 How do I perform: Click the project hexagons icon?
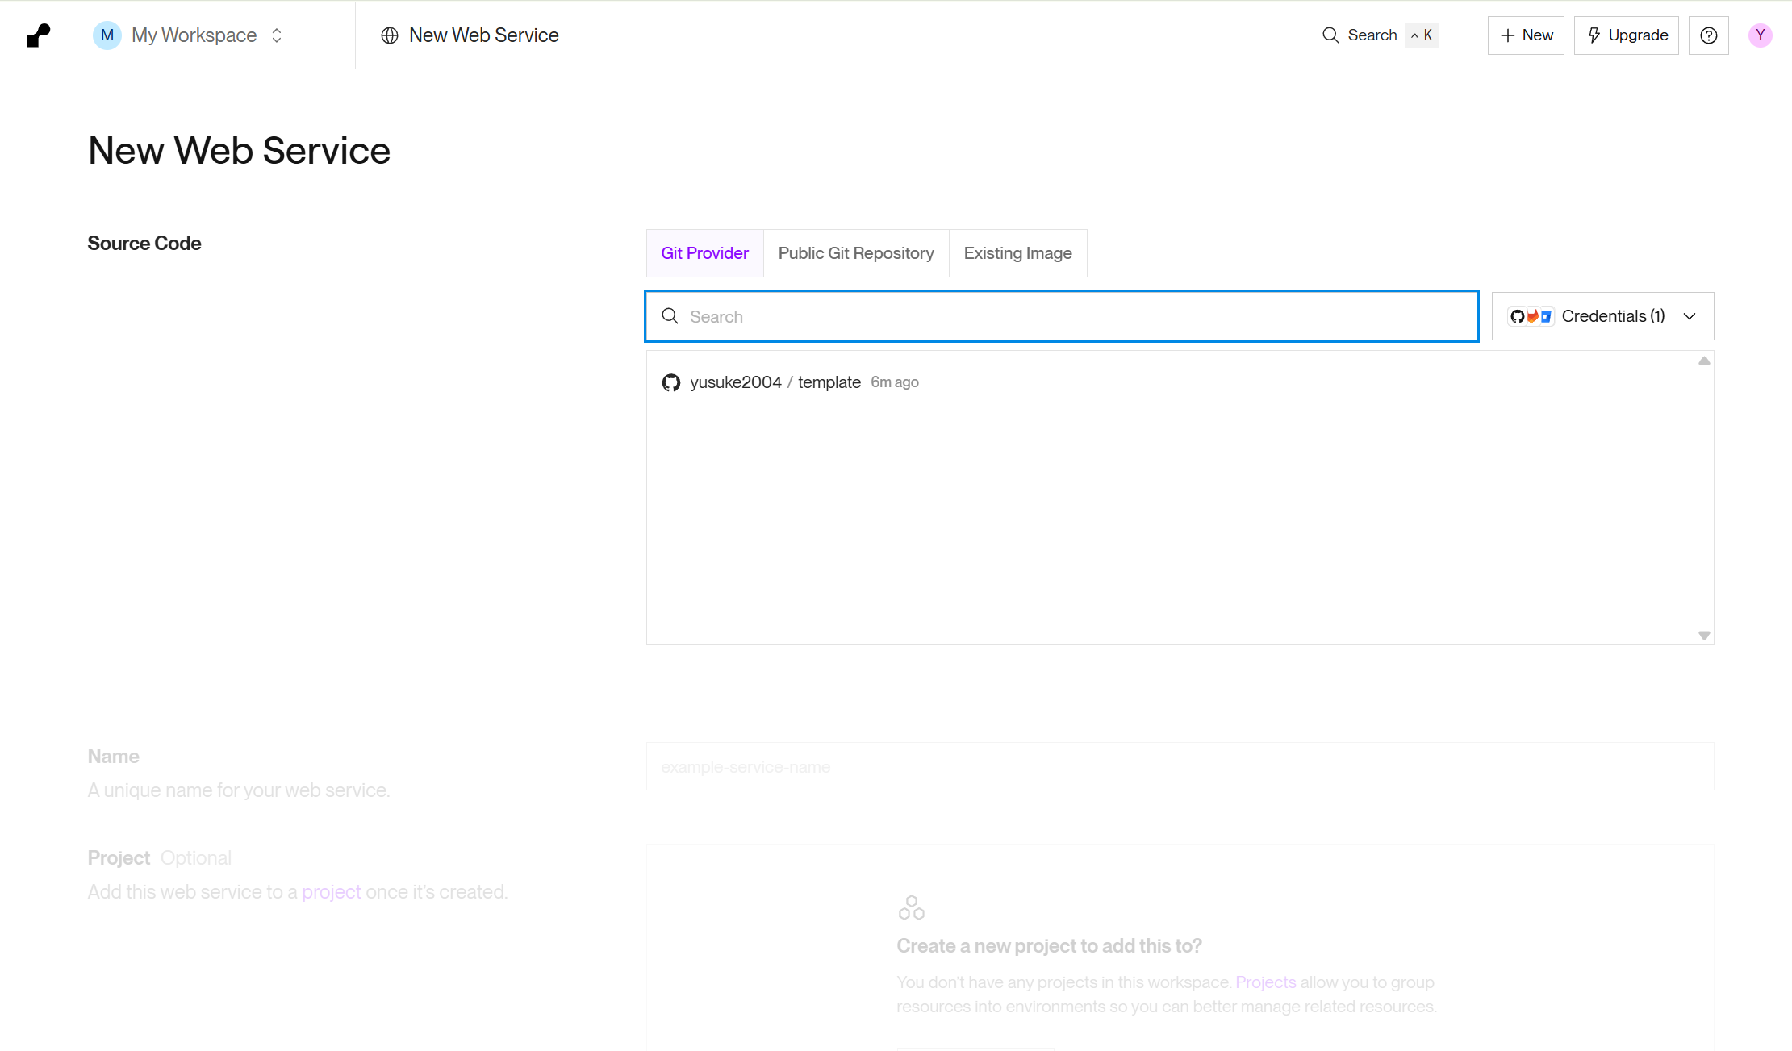[911, 907]
